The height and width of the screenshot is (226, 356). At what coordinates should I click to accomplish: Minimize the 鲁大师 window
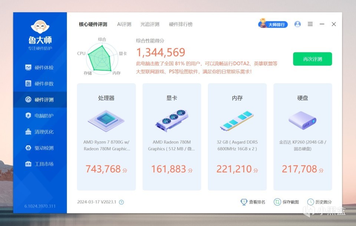click(322, 24)
